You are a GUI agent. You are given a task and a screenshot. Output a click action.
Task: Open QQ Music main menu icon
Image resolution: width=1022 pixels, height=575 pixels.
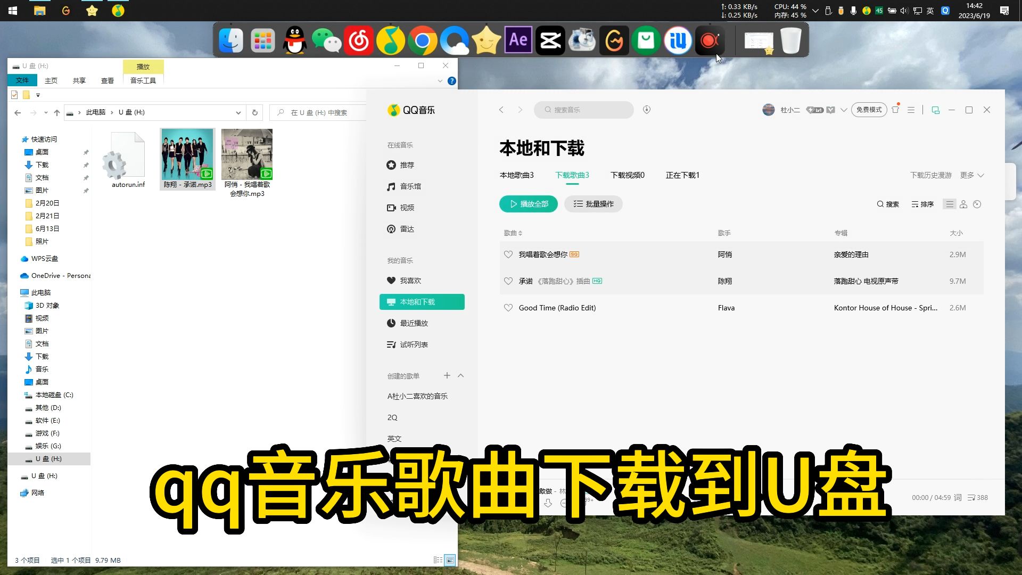pyautogui.click(x=911, y=110)
